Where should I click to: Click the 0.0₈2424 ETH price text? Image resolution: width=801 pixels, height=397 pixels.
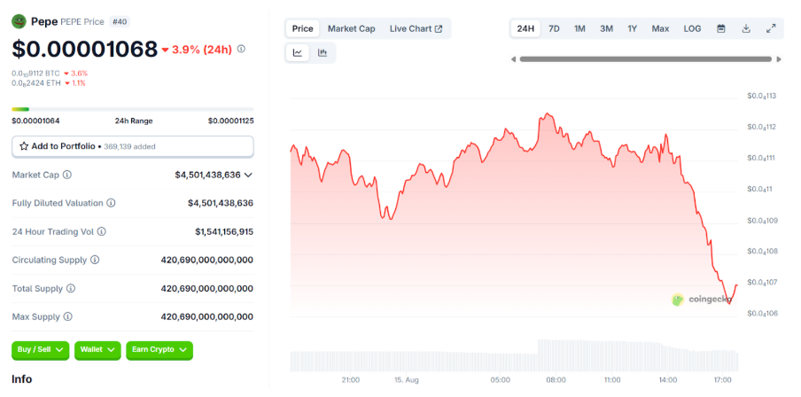pyautogui.click(x=35, y=82)
